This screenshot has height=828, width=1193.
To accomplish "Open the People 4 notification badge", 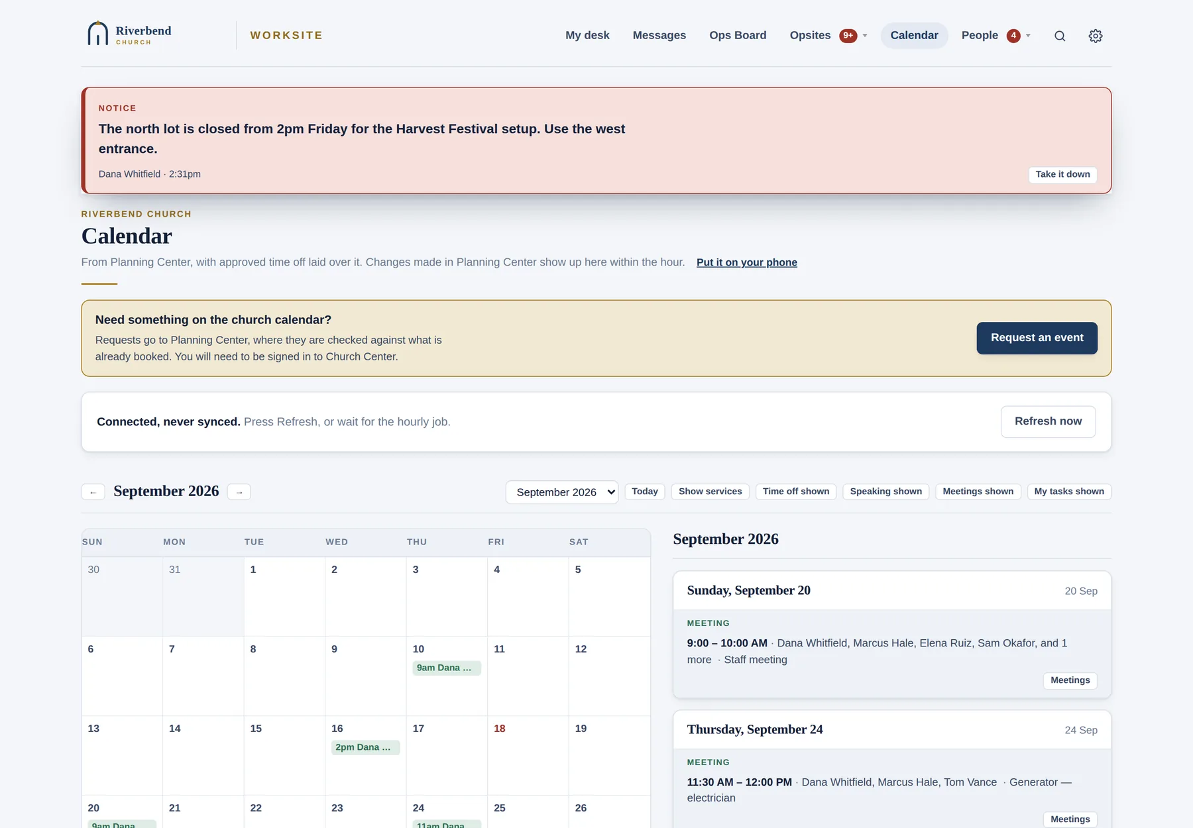I will (1013, 36).
